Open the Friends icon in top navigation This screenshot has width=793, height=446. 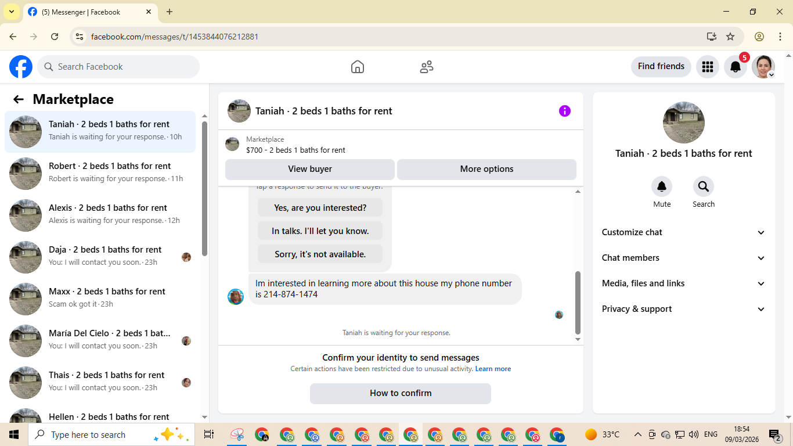(427, 67)
